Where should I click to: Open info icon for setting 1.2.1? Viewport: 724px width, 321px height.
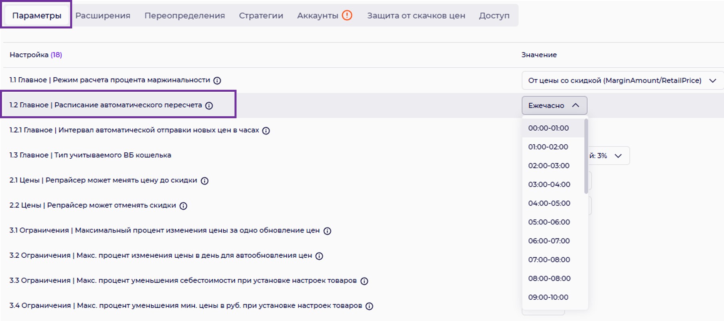coord(266,131)
